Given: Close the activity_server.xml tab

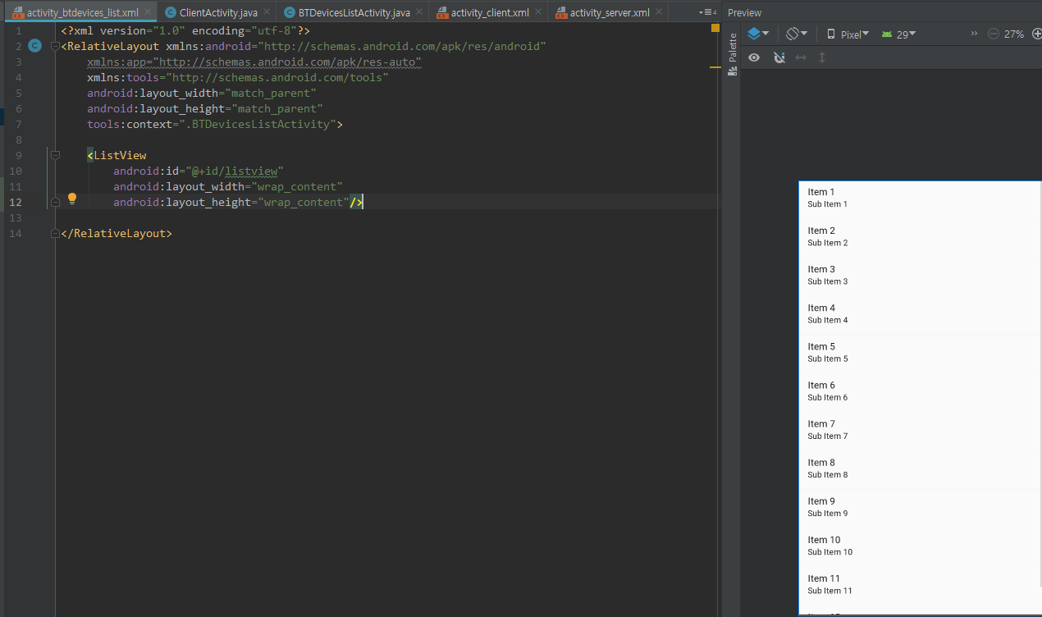Looking at the screenshot, I should point(659,12).
